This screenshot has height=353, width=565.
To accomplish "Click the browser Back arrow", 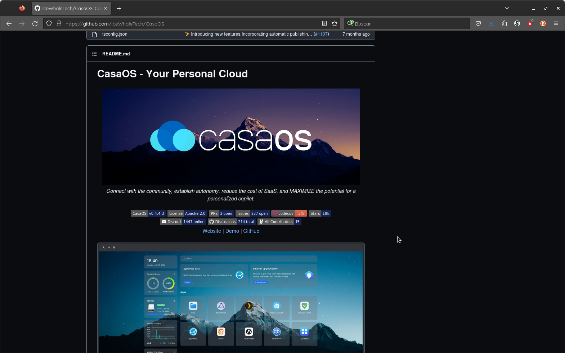I will coord(9,24).
